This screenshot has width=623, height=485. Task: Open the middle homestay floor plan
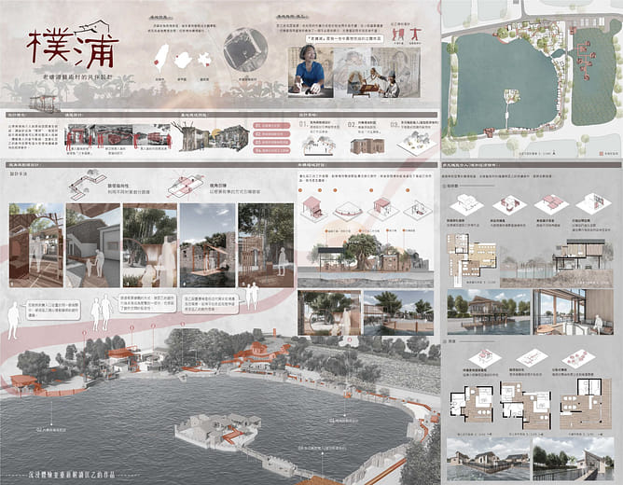526,406
